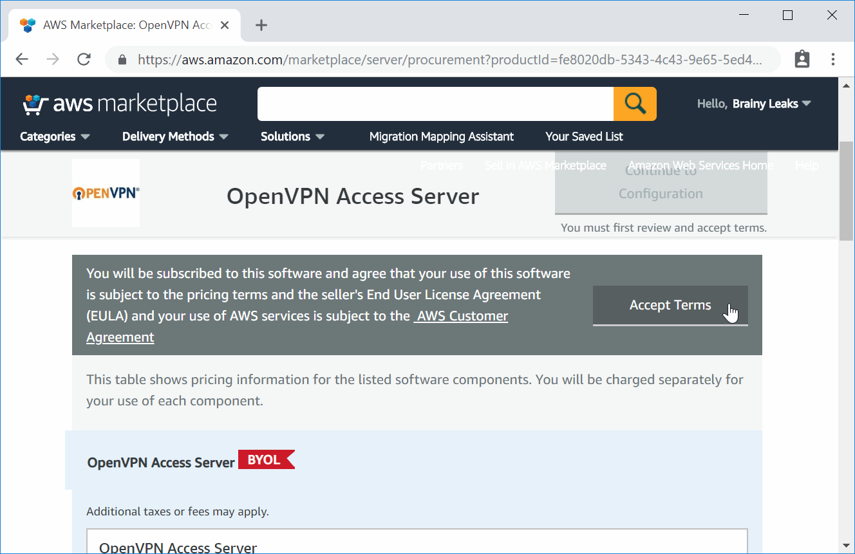Click the padlock security icon in address bar
Viewport: 855px width, 554px height.
coord(122,59)
